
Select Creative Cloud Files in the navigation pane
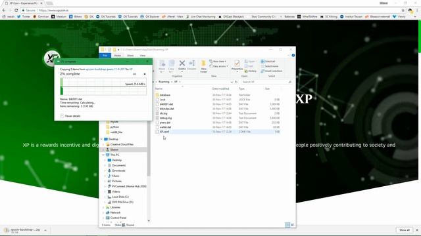[122, 144]
